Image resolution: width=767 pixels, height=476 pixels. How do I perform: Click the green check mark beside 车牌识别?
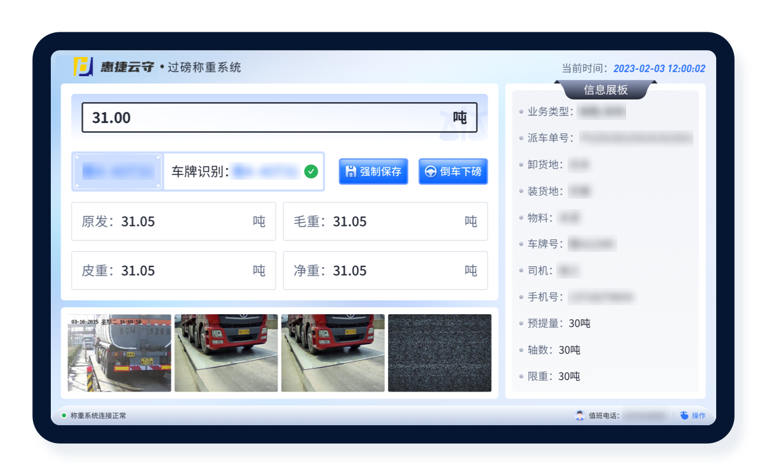pyautogui.click(x=310, y=171)
